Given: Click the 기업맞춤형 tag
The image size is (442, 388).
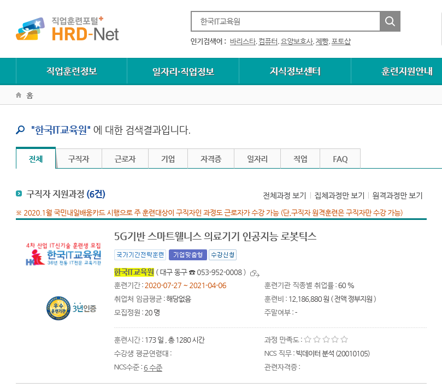Looking at the screenshot, I should pos(188,255).
